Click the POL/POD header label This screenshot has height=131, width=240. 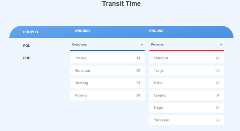[x=31, y=32]
